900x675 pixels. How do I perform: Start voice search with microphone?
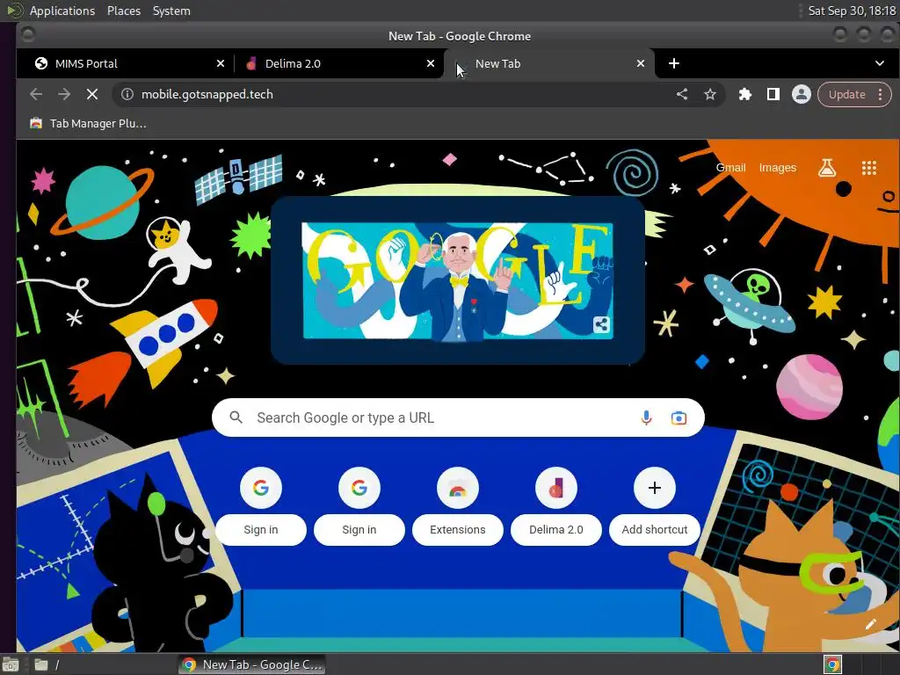(x=646, y=417)
